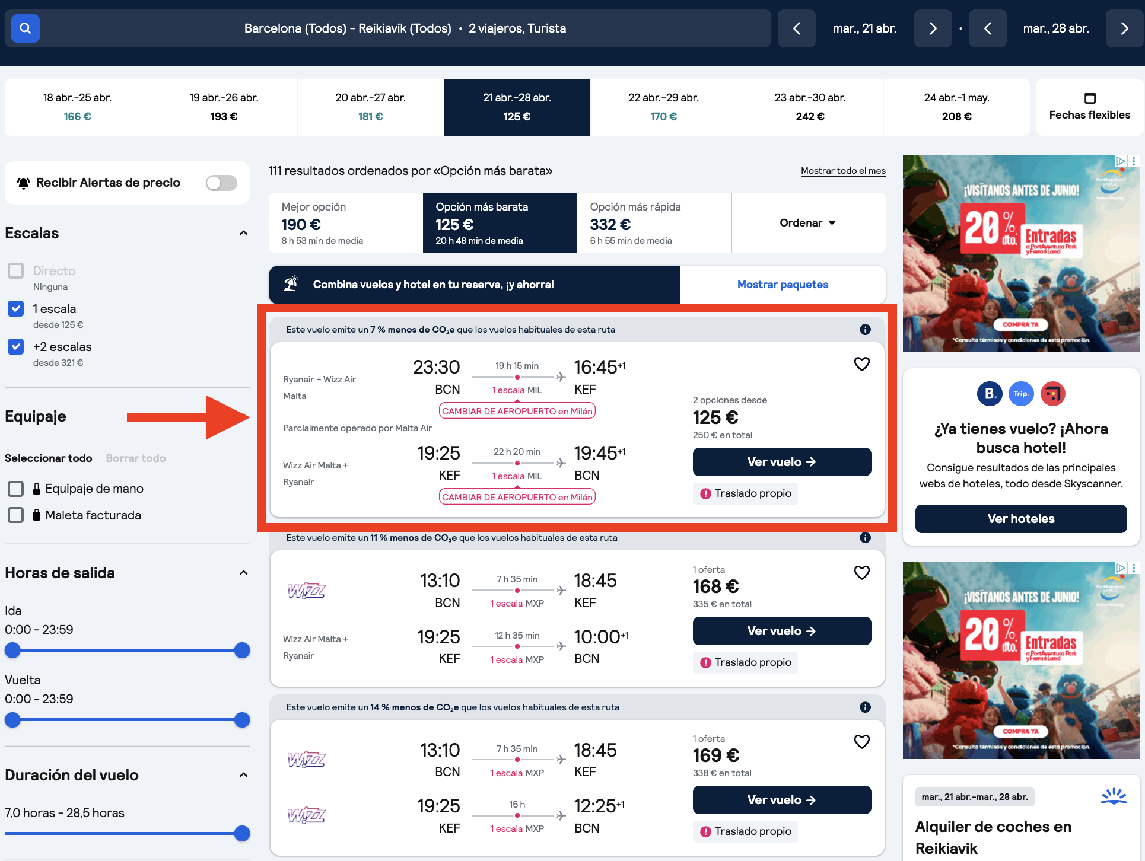Click Traslado propio warning icon on 125 € flight
The width and height of the screenshot is (1145, 861).
(705, 493)
